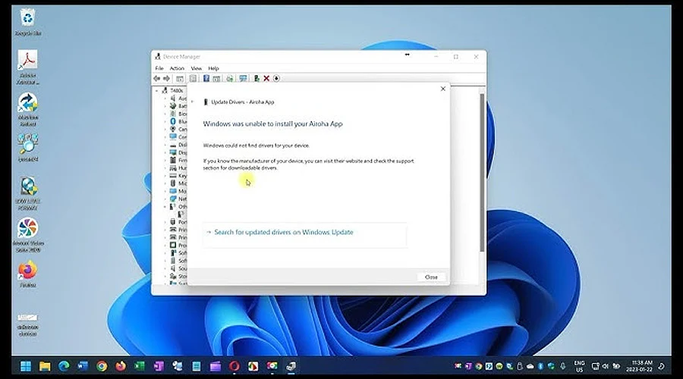Open Recycle Bin on the desktop

28,22
